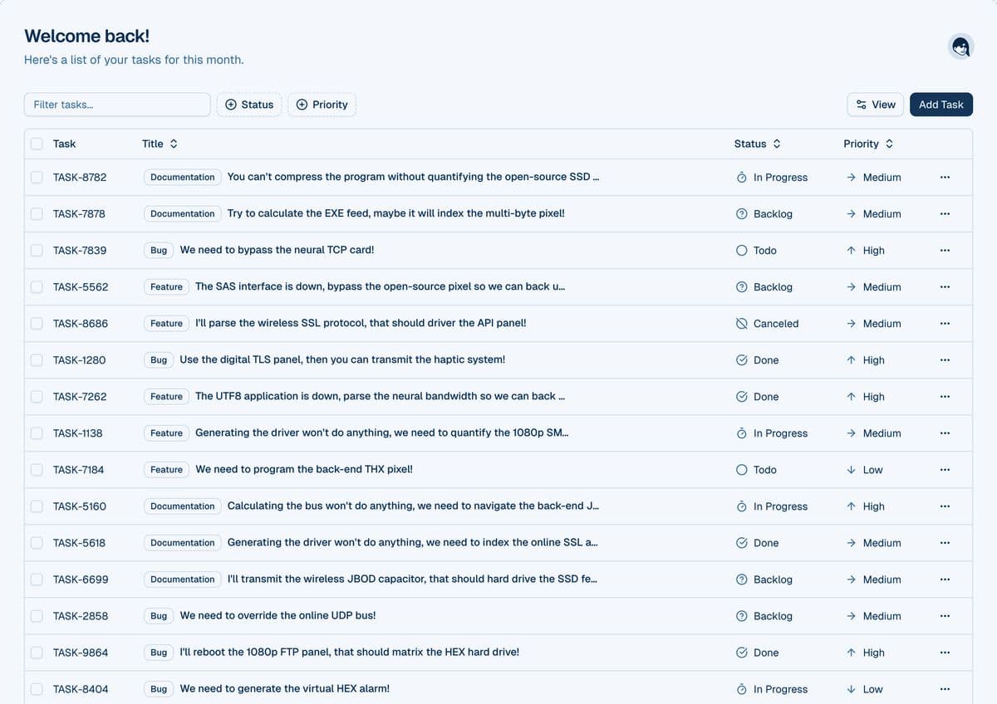Screen dimensions: 997x704
Task: Check the TASK-7839 row checkbox
Action: tap(37, 250)
